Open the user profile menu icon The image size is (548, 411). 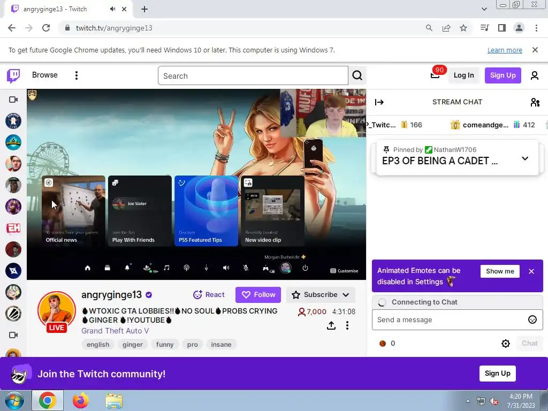(x=535, y=75)
